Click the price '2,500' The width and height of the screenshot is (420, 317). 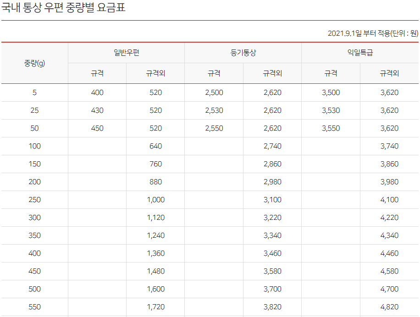tap(214, 93)
